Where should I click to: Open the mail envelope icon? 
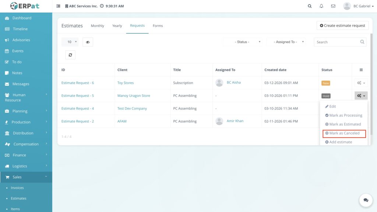(333, 6)
